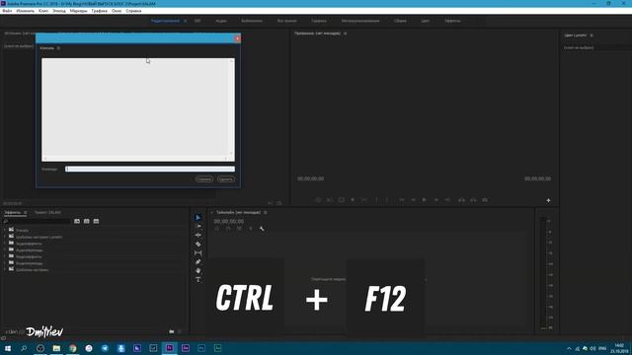Toggle Snap in the timeline panel
Image resolution: width=632 pixels, height=355 pixels.
228,229
